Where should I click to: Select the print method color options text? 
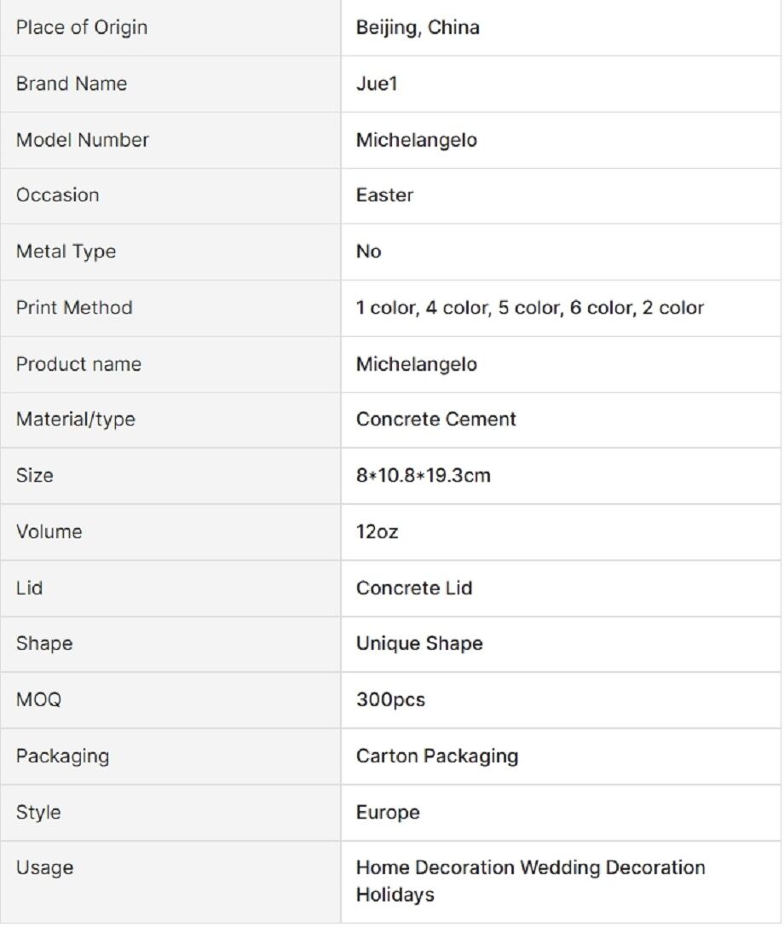(530, 308)
